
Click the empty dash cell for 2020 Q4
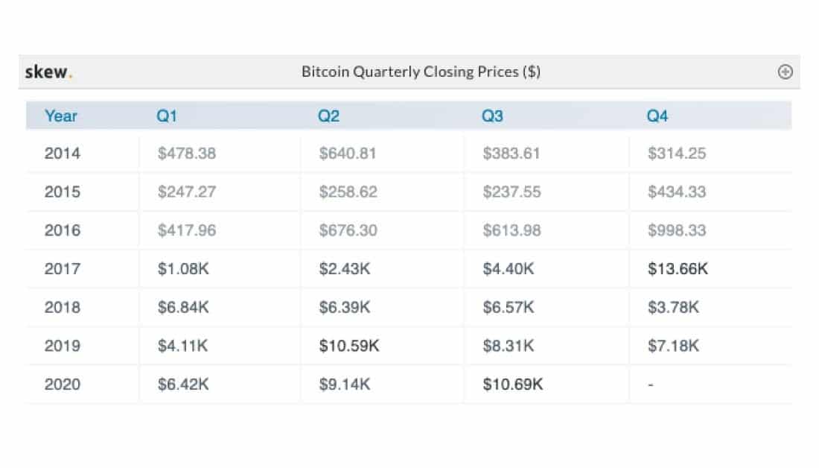pyautogui.click(x=650, y=385)
